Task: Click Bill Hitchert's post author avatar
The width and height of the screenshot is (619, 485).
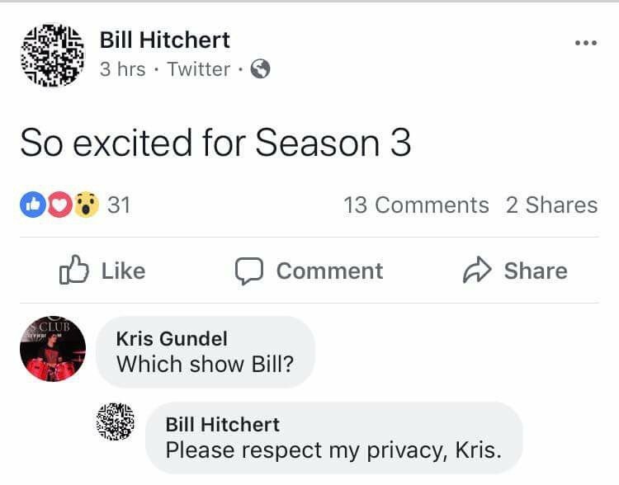Action: click(52, 55)
